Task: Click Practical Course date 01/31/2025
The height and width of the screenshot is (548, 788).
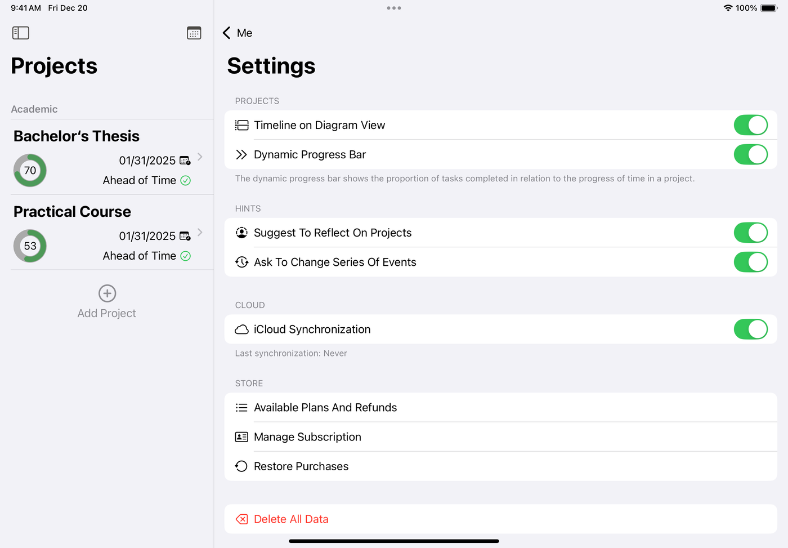Action: (147, 236)
